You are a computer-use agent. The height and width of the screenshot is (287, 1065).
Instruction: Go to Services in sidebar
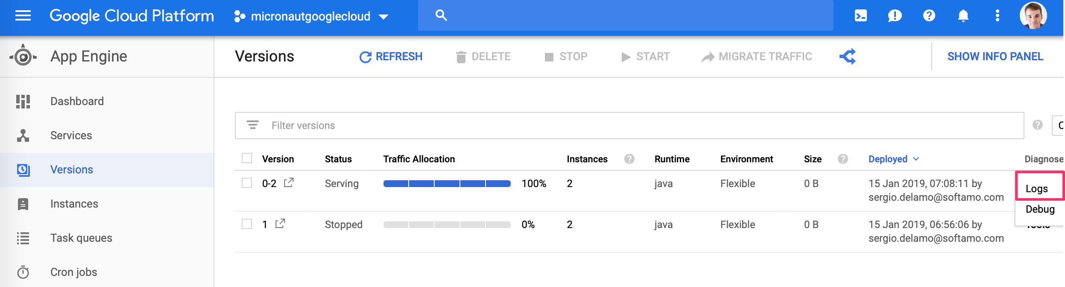(x=71, y=135)
